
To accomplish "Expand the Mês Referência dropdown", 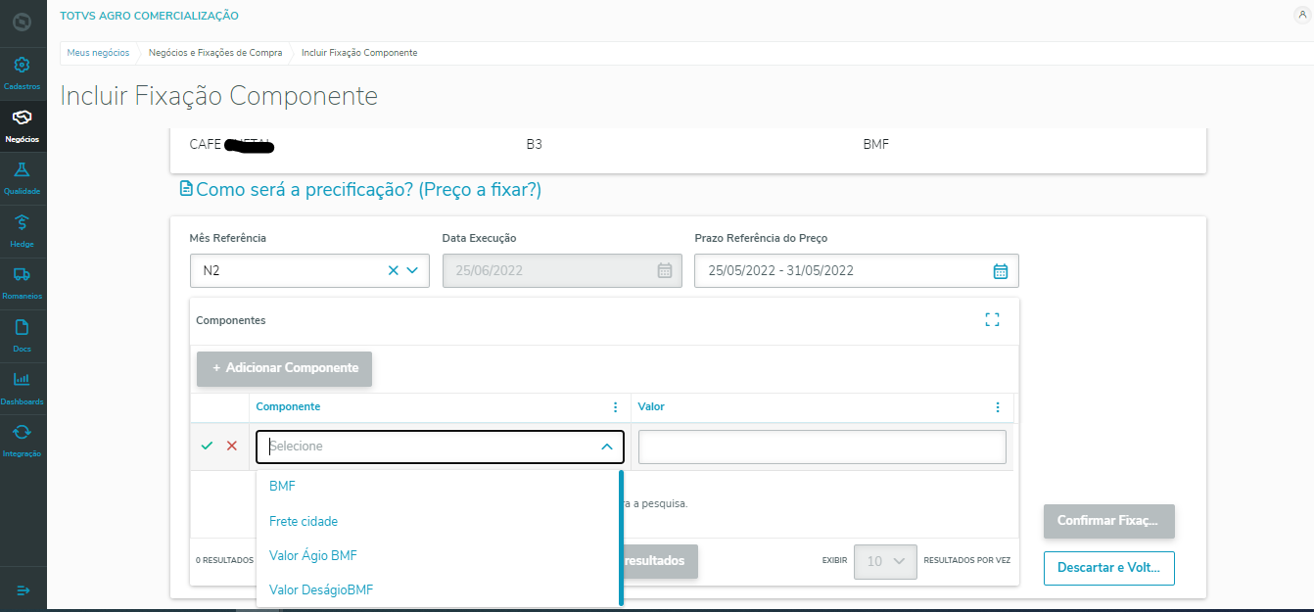I will click(412, 270).
